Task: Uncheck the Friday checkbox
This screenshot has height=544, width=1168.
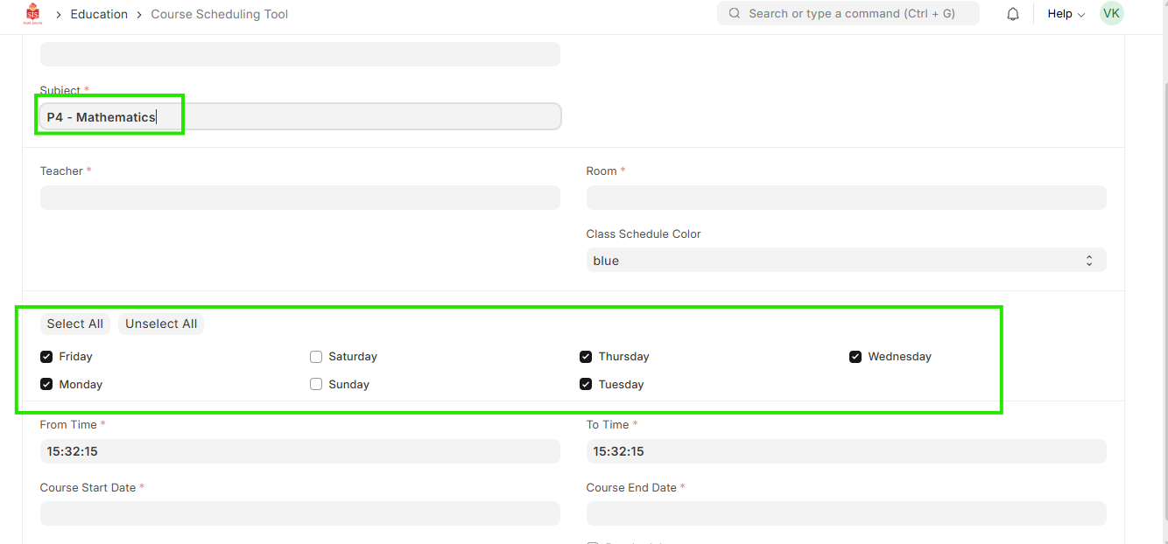Action: point(46,357)
